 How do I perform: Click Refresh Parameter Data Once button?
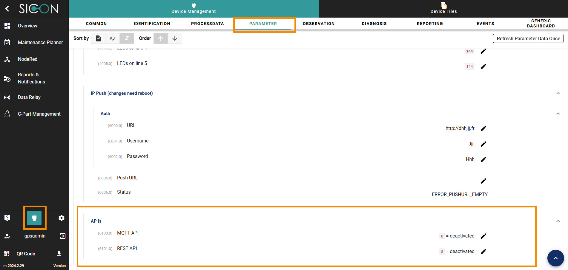[528, 38]
